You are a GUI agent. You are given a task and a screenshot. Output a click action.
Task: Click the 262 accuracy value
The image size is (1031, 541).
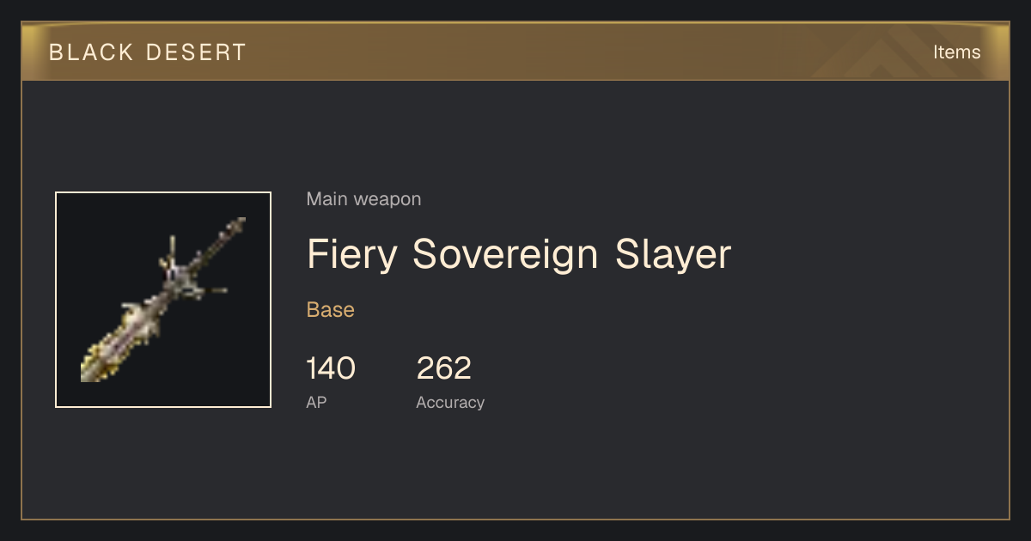pos(444,368)
